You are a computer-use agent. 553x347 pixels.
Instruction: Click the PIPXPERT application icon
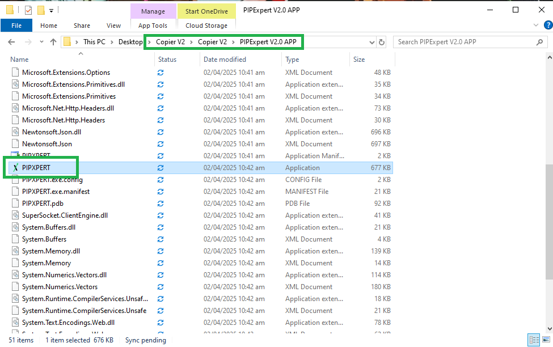pos(15,168)
